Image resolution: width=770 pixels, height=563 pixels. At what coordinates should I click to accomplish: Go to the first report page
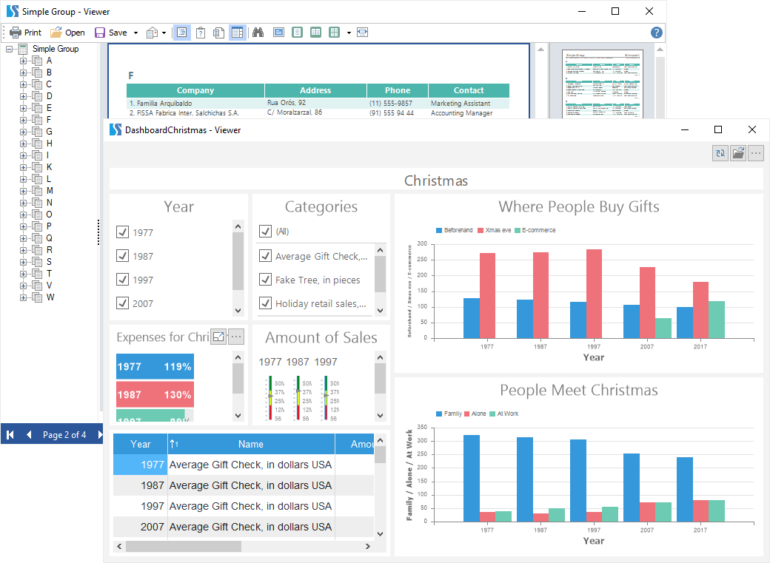click(x=10, y=435)
